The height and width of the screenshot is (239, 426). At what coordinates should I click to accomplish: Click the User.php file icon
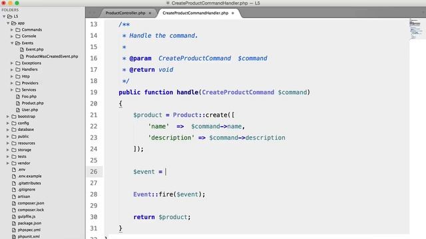(x=18, y=110)
